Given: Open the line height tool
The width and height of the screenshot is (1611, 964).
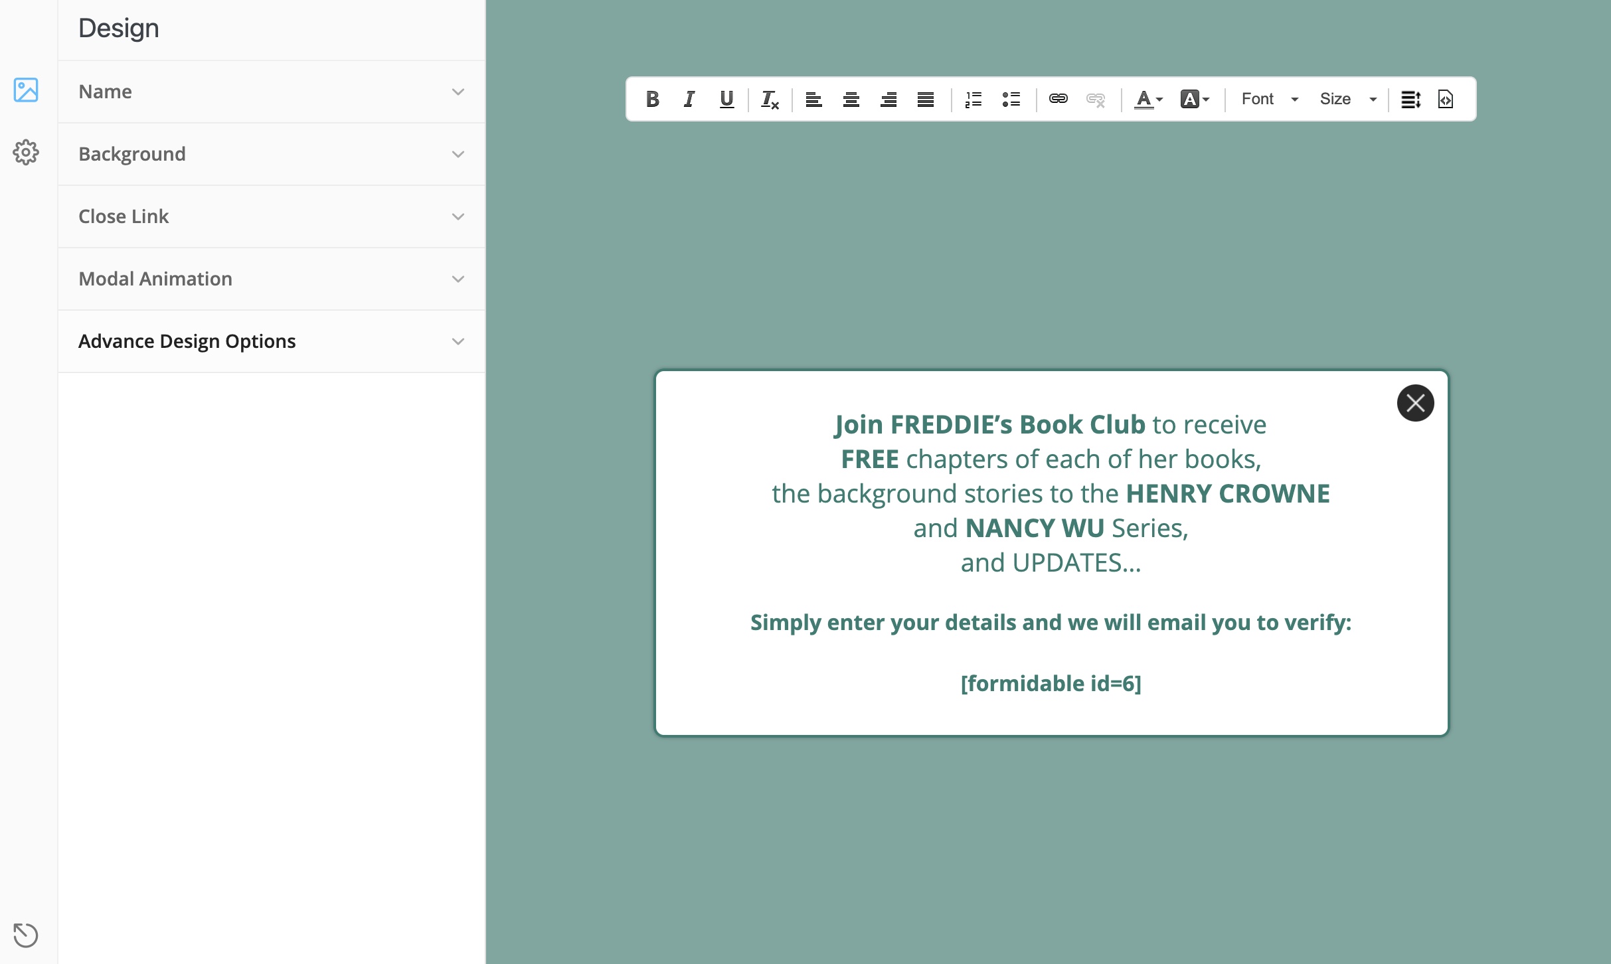Looking at the screenshot, I should (1410, 99).
